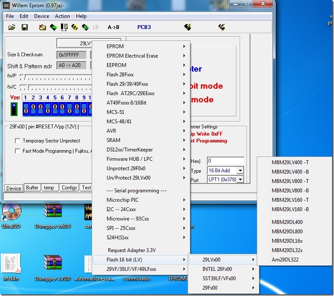The image size is (334, 296).
Task: Click the program chip yellow icon
Action: [75, 27]
